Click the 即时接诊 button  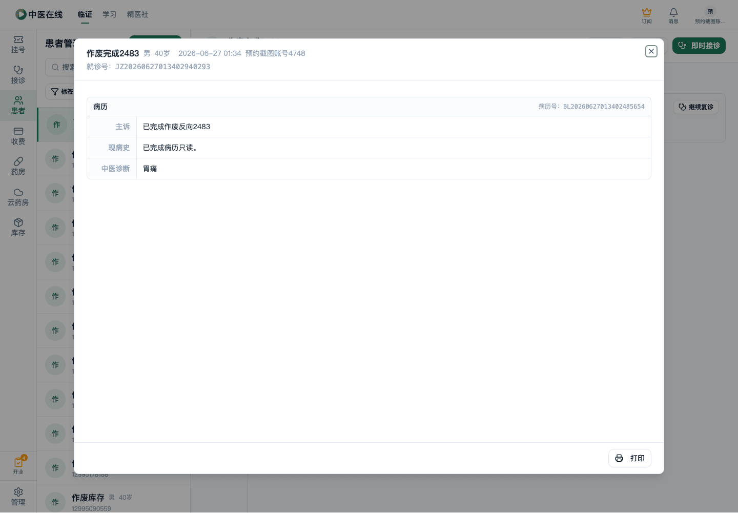(x=699, y=46)
